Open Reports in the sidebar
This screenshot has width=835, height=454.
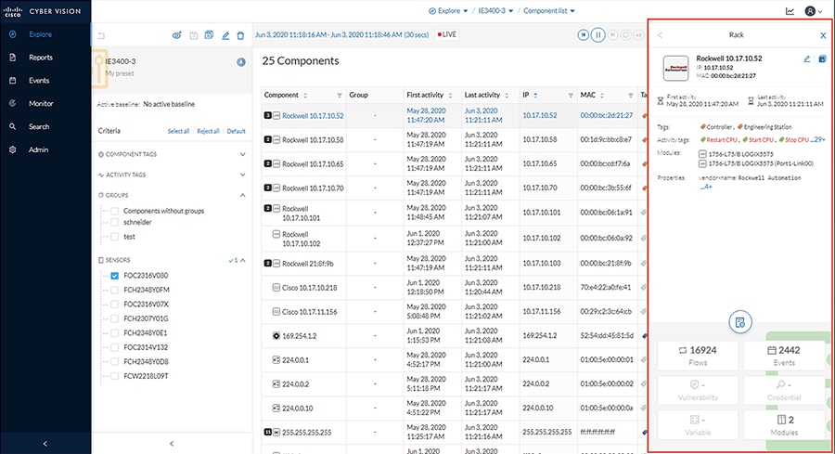41,58
